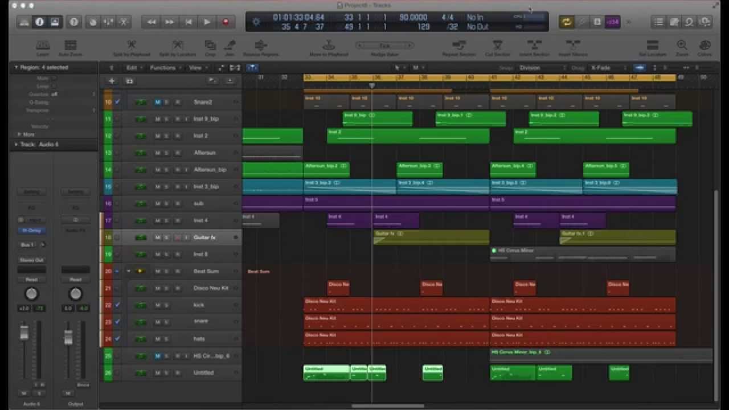
Task: Click the toolbar Zoom tool
Action: [682, 48]
